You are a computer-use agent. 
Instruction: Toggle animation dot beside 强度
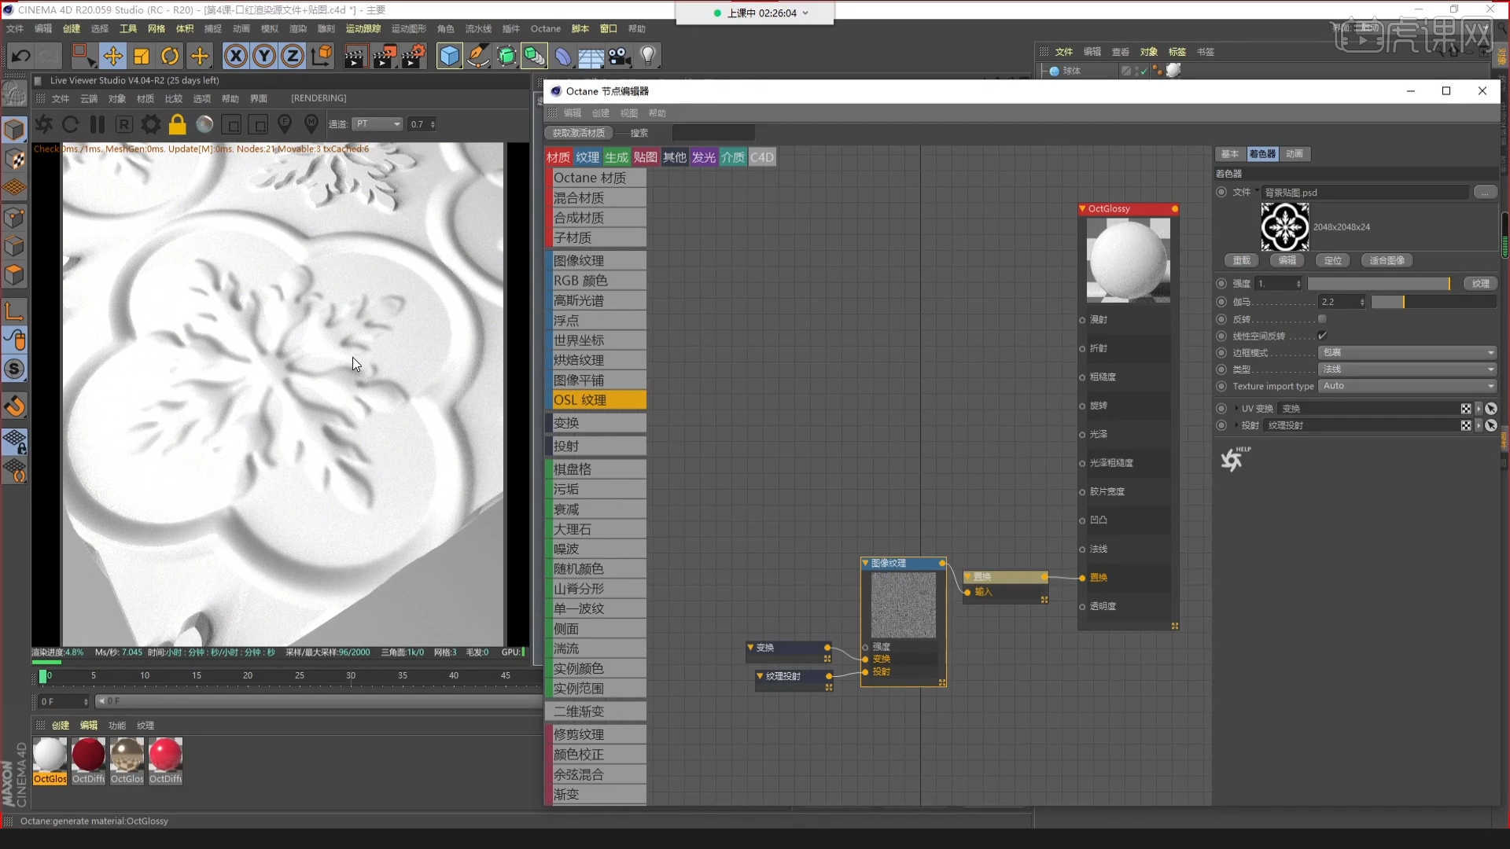click(1221, 284)
